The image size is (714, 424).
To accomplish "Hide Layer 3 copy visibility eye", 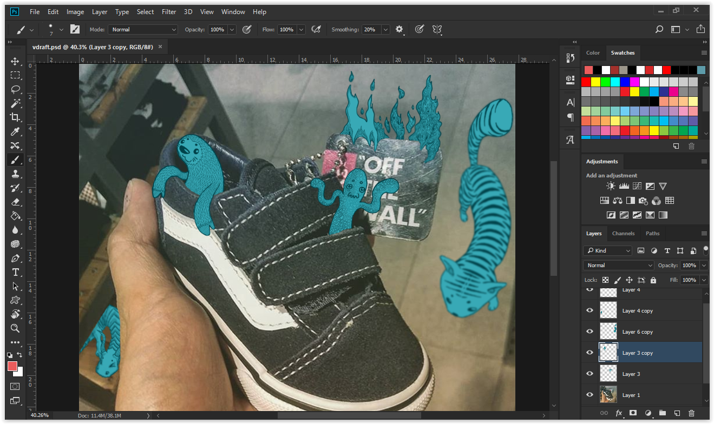I will tap(590, 353).
